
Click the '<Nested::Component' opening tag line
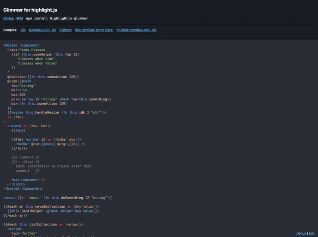tap(21, 45)
